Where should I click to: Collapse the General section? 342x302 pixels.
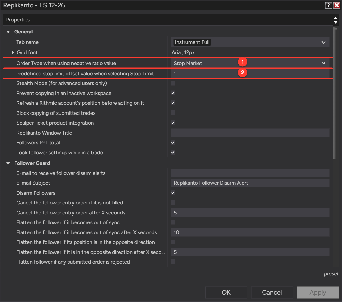8,32
